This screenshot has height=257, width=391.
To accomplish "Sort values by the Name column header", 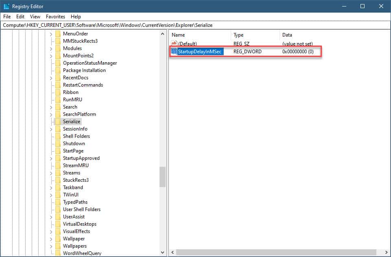I will tap(200, 35).
